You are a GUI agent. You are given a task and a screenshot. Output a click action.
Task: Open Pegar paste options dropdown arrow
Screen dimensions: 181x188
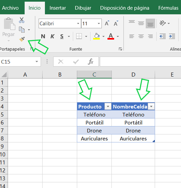pos(9,41)
